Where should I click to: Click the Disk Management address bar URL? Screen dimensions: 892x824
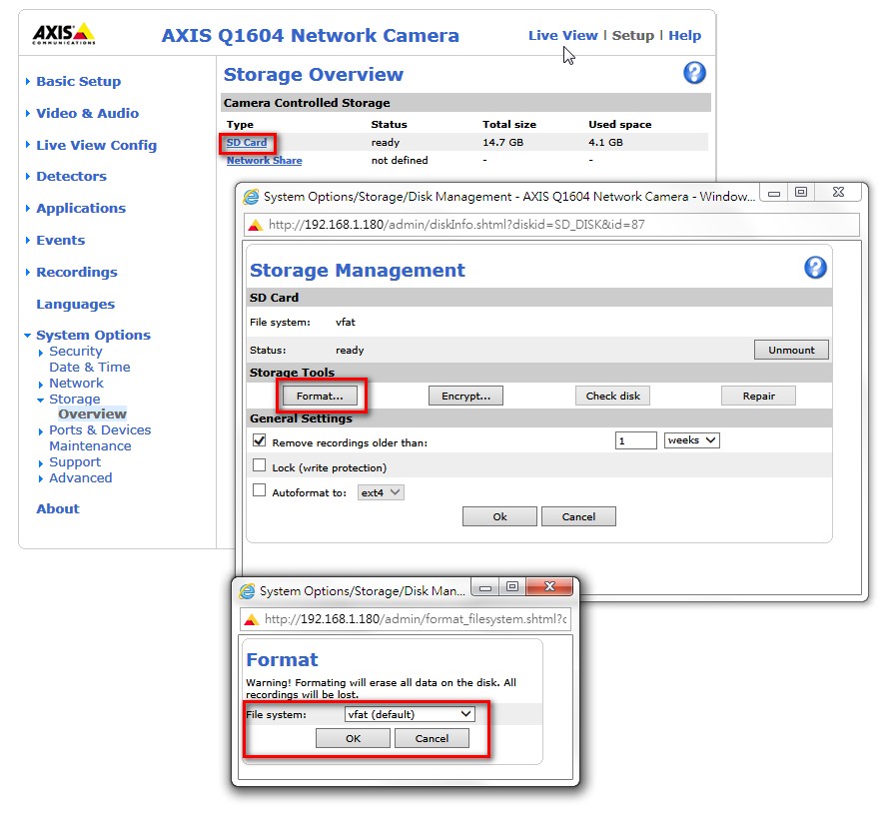(456, 225)
